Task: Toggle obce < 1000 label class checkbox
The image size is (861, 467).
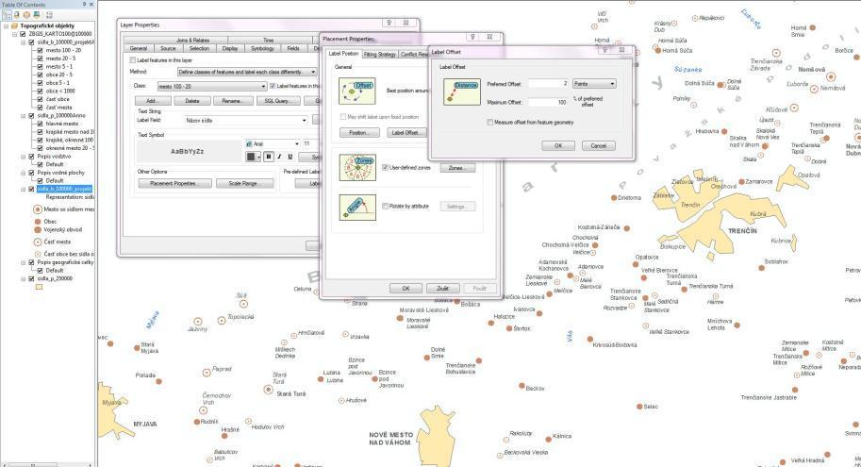Action: (x=40, y=92)
